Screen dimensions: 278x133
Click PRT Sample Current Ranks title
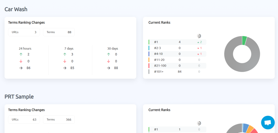pyautogui.click(x=159, y=110)
